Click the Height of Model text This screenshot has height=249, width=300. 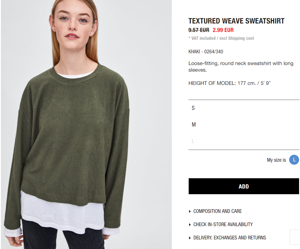click(229, 83)
